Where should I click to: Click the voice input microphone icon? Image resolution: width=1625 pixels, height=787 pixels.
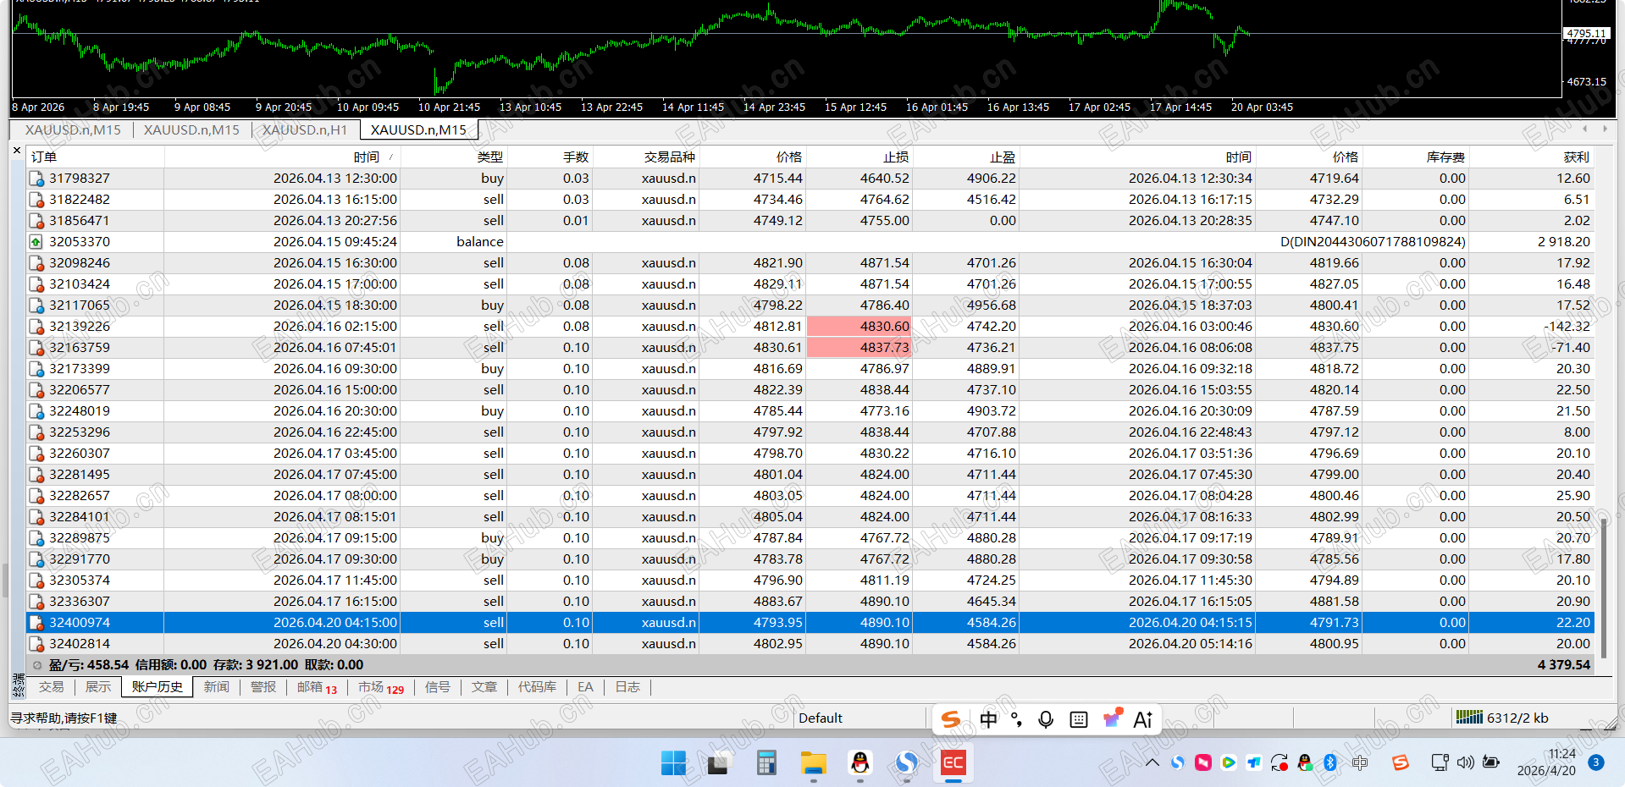pos(1046,719)
